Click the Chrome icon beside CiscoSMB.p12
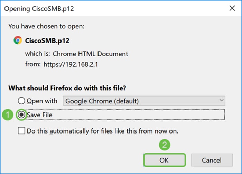The height and width of the screenshot is (174, 242). click(x=18, y=40)
